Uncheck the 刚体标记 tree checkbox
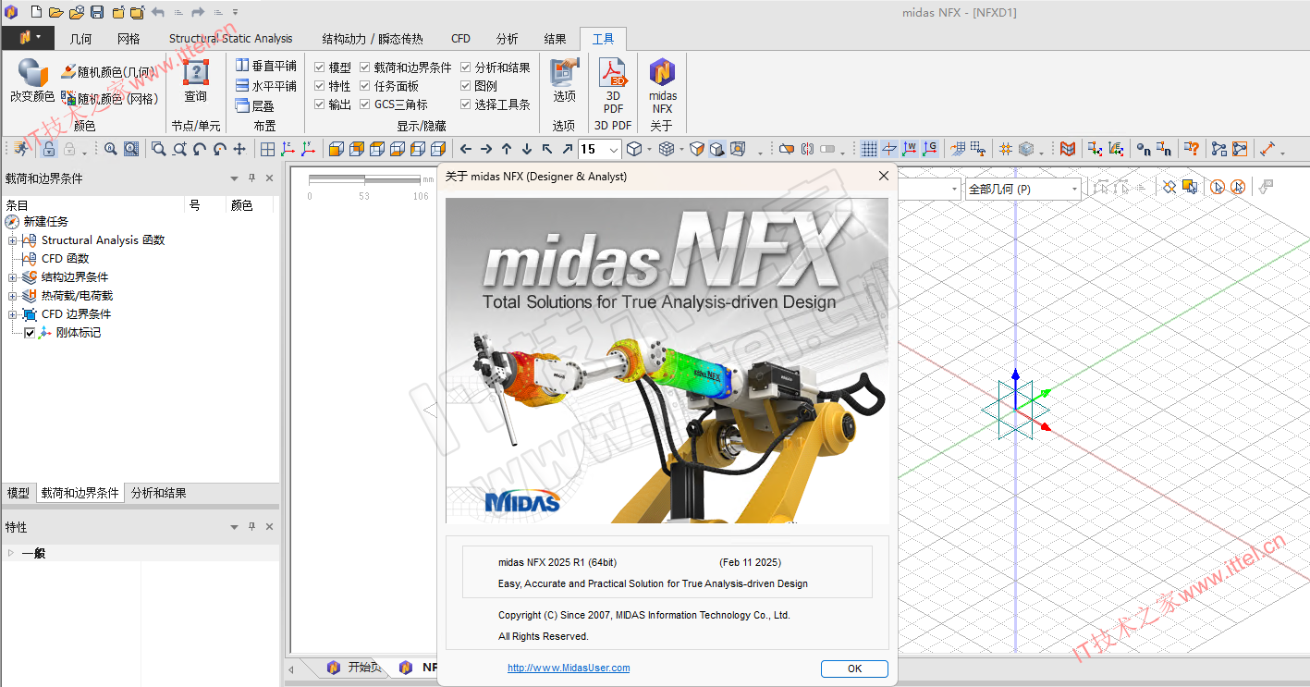This screenshot has height=687, width=1310. tap(30, 333)
